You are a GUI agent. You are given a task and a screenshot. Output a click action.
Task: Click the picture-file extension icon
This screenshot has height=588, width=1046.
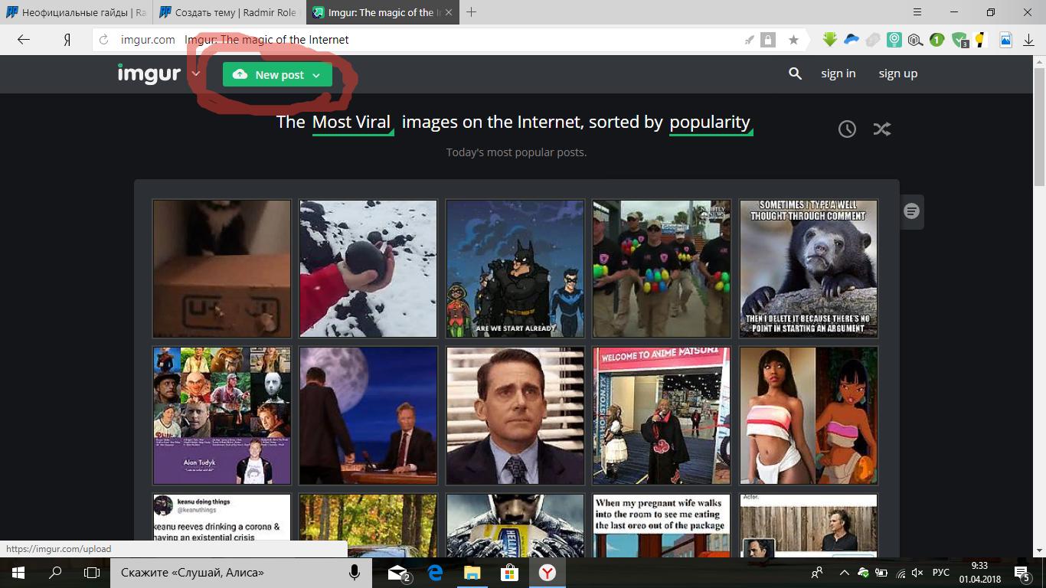(1005, 40)
